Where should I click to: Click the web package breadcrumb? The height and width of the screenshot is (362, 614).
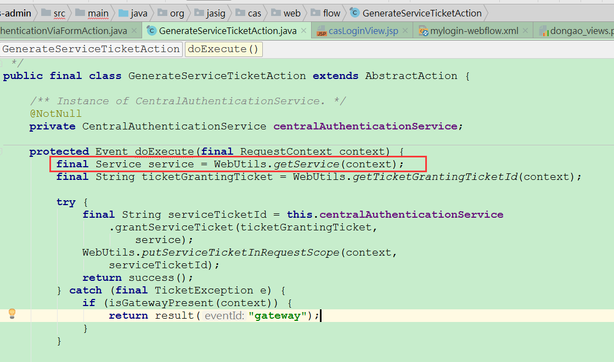(286, 13)
